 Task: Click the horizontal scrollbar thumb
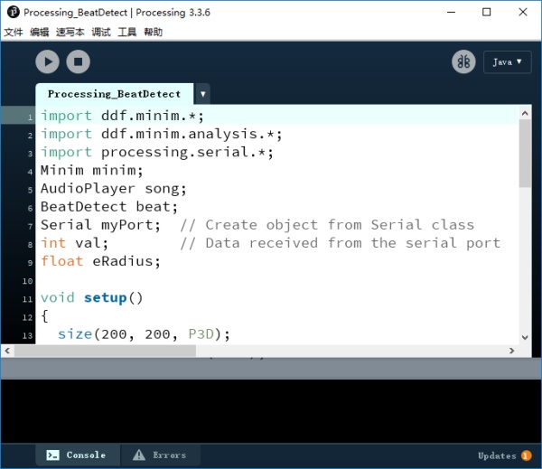click(105, 351)
